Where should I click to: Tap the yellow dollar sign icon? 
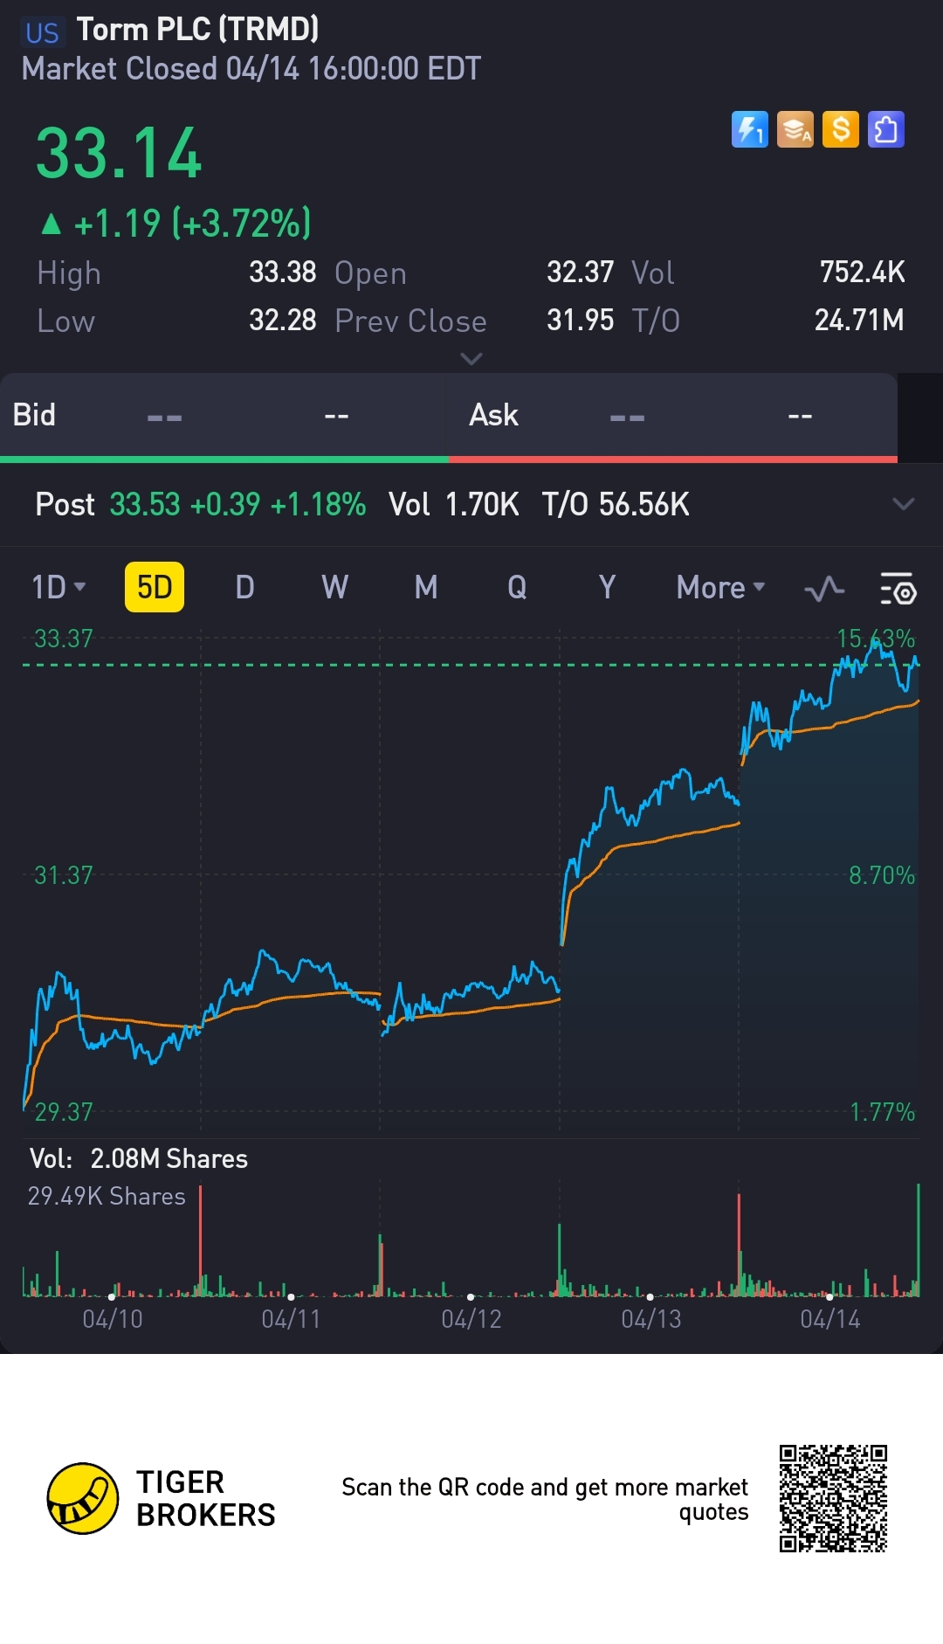(x=841, y=130)
